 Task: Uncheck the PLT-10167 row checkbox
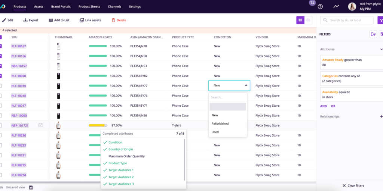(1, 46)
